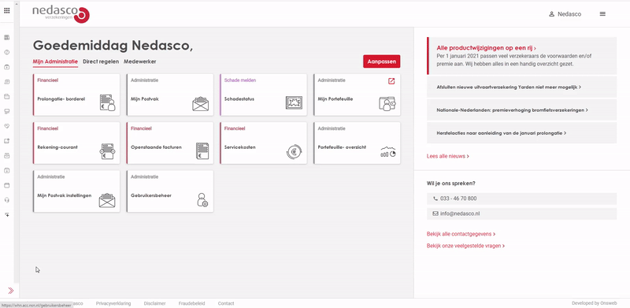Click the download box sidebar icon
The height and width of the screenshot is (308, 630).
(x=7, y=170)
